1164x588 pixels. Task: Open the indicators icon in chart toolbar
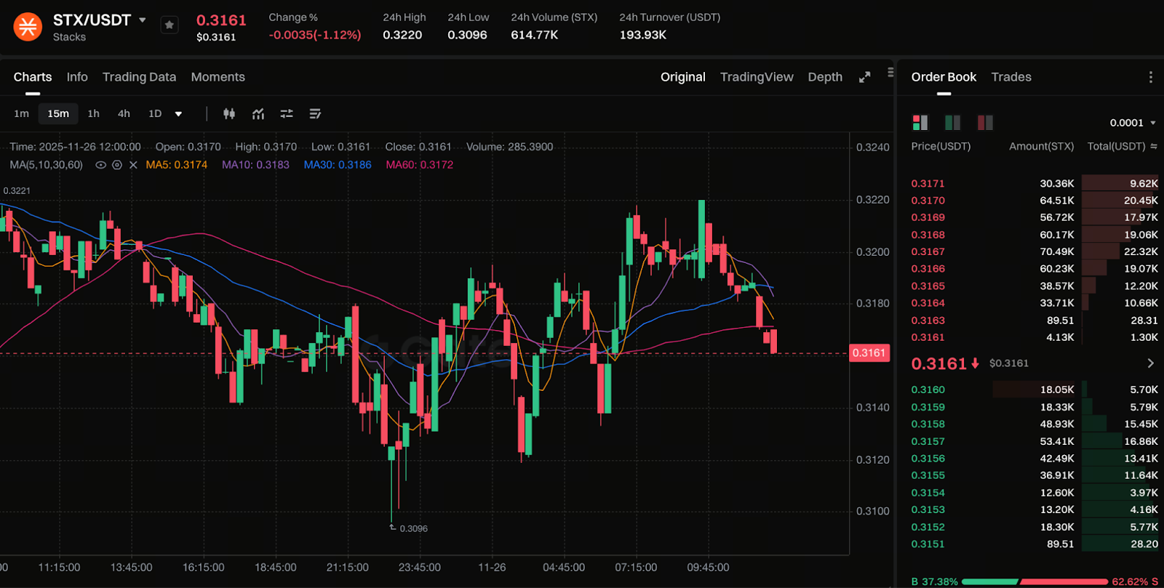point(258,113)
